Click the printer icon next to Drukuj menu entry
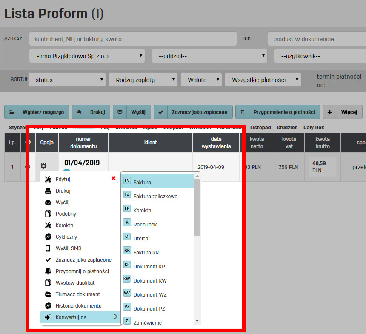 pos(48,191)
